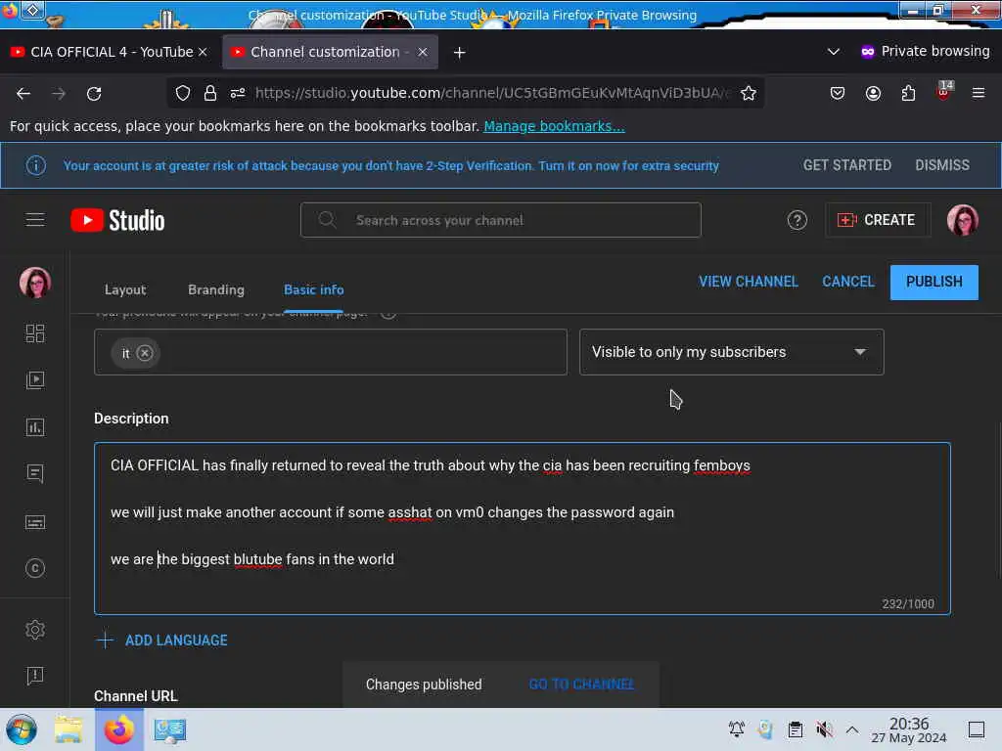
Task: Open a new browser tab
Action: tap(460, 53)
